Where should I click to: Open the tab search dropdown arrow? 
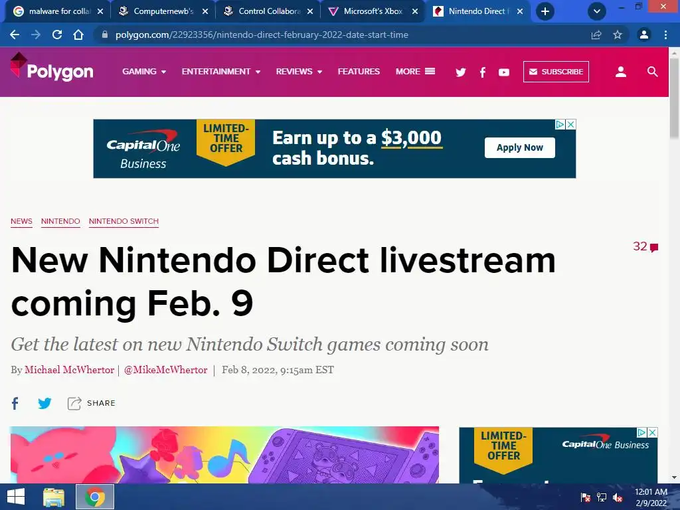pos(597,11)
